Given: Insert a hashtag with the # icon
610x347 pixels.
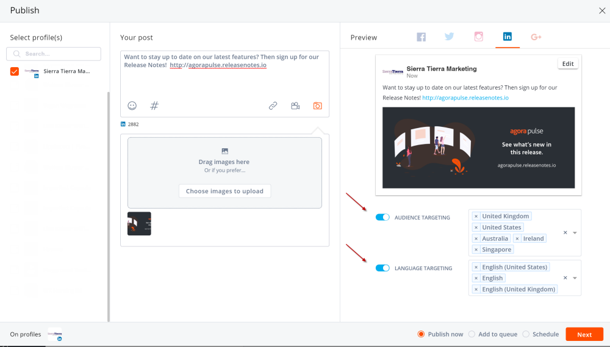Looking at the screenshot, I should (x=154, y=106).
